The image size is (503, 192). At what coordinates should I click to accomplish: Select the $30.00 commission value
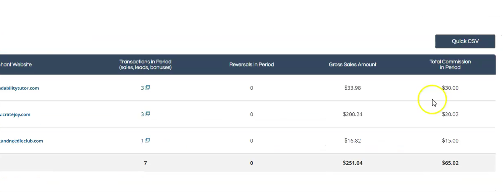click(450, 88)
